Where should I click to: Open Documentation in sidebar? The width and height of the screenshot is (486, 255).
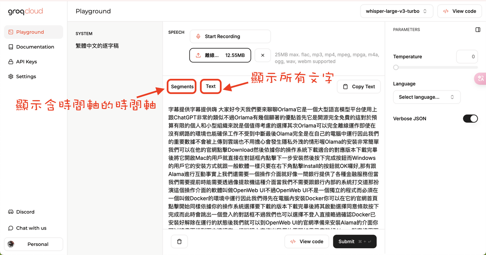click(x=33, y=47)
